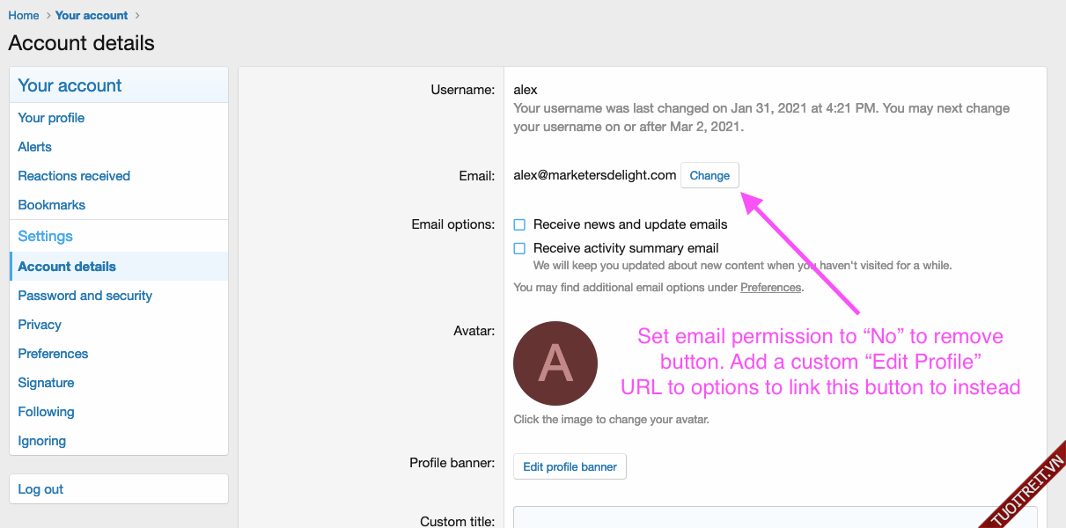Select Alerts in account sidebar

coord(35,147)
